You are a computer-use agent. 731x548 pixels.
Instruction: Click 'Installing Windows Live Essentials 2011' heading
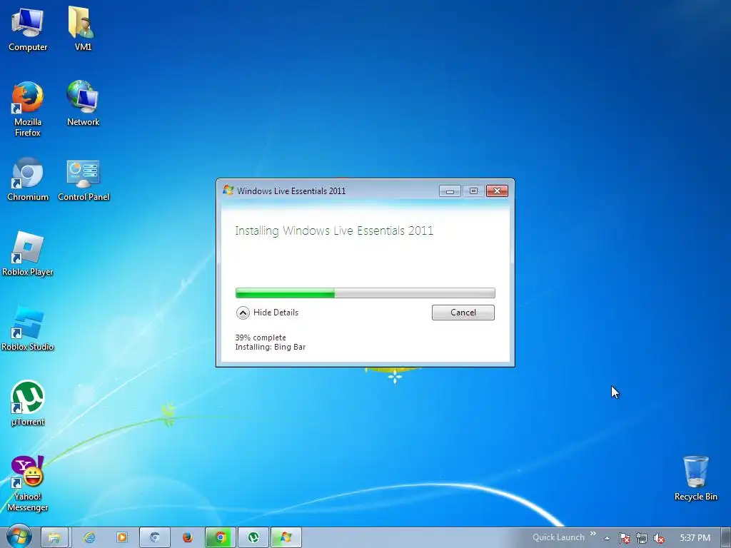(334, 230)
